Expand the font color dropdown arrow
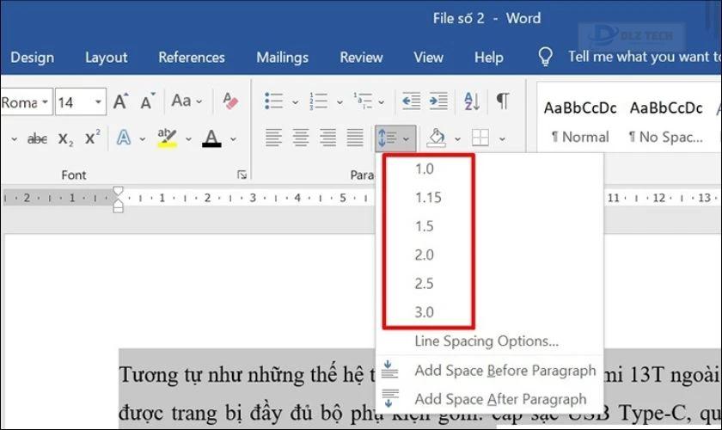Screen dimensions: 722x430 tap(234, 138)
